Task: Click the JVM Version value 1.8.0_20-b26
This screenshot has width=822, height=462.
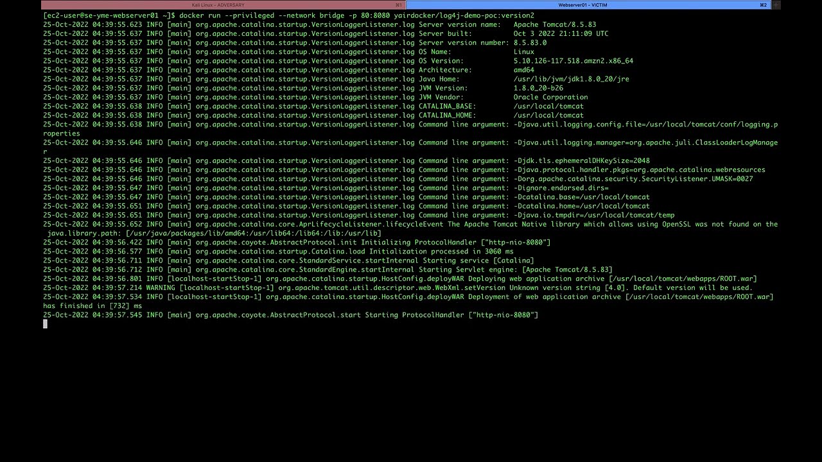Action: [x=539, y=88]
